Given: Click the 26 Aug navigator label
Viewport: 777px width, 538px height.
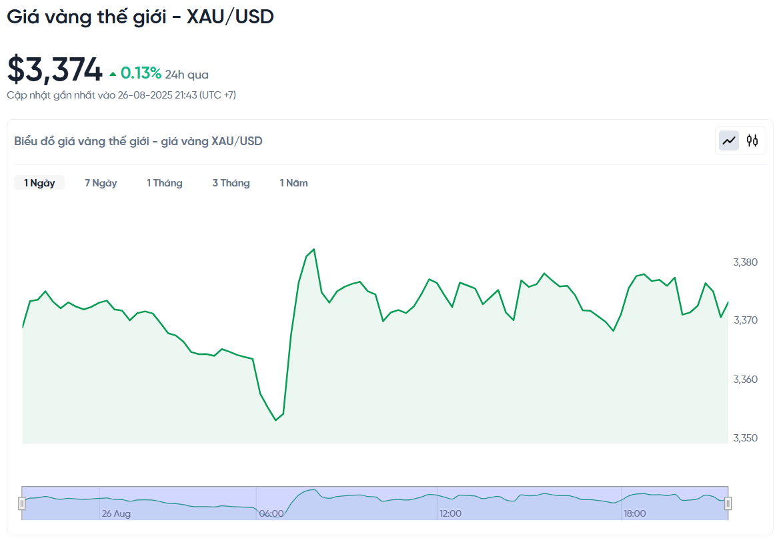Looking at the screenshot, I should 116,513.
